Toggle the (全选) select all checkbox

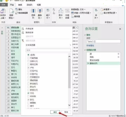click(x=28, y=55)
